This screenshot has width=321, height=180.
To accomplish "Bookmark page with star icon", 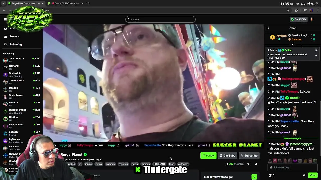I will [x=288, y=10].
